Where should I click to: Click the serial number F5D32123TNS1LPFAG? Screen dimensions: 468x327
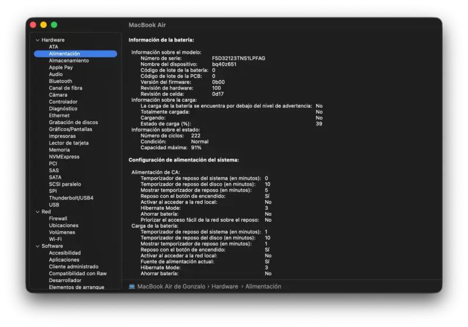click(x=239, y=58)
